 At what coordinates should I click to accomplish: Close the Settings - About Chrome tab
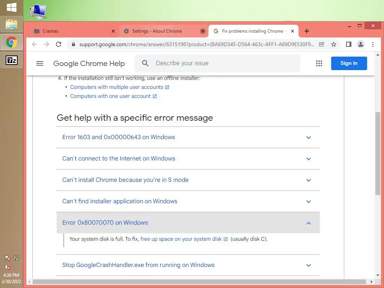point(203,31)
